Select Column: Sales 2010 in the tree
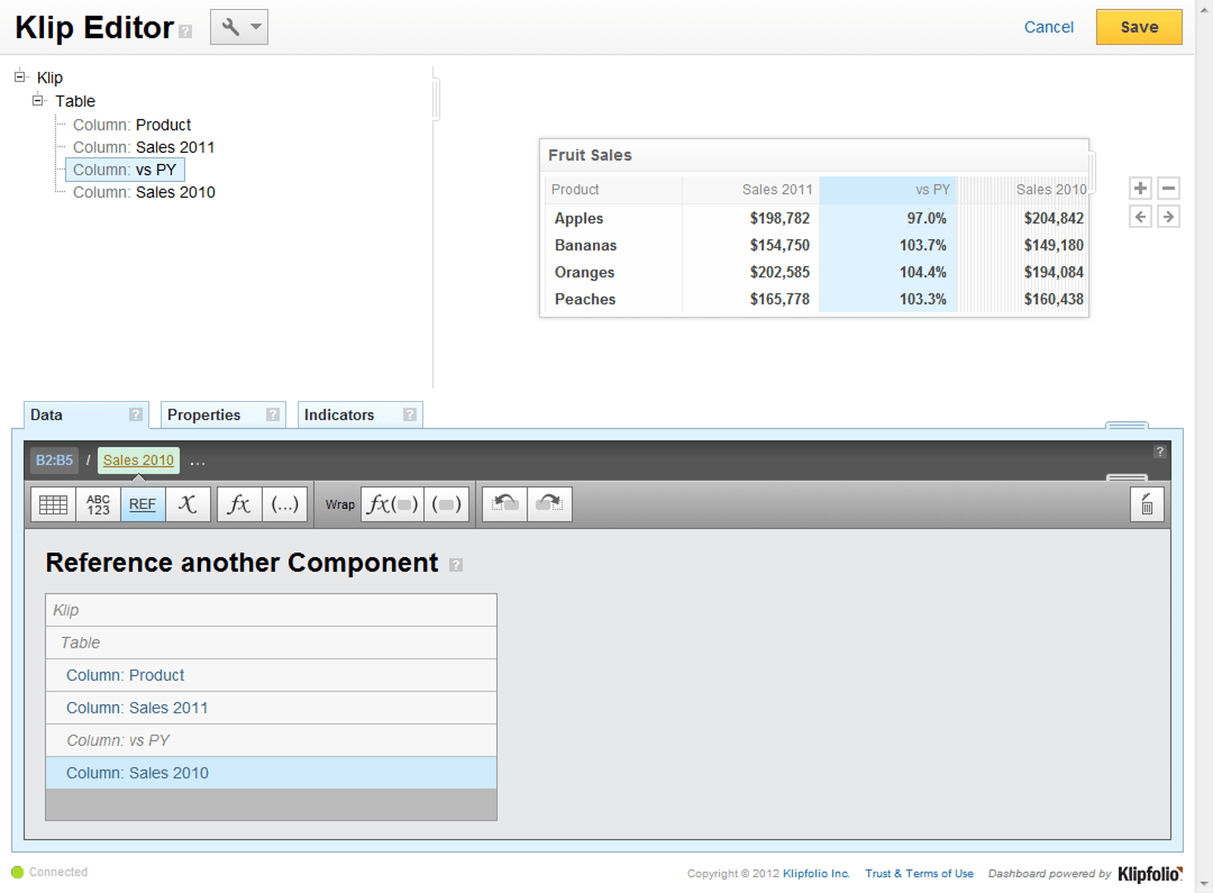The width and height of the screenshot is (1213, 893). 144,192
